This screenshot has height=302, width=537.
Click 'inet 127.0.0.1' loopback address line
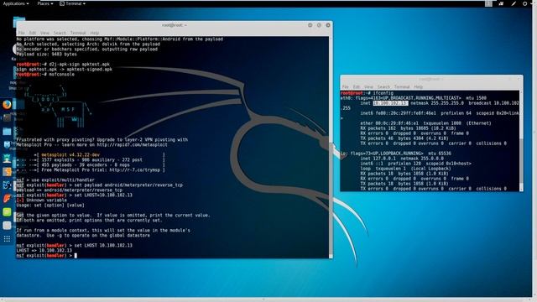point(402,159)
